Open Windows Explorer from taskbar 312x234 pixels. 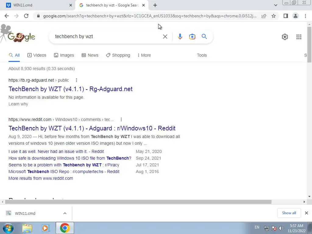[27, 228]
